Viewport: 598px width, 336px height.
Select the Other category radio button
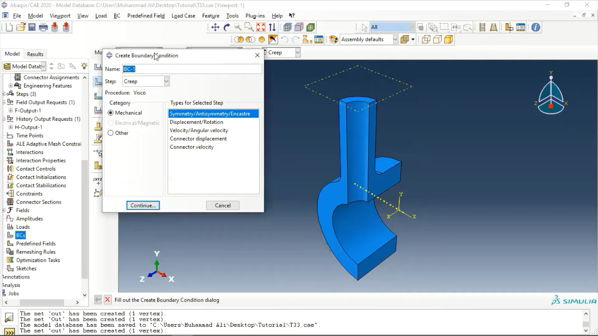point(111,133)
